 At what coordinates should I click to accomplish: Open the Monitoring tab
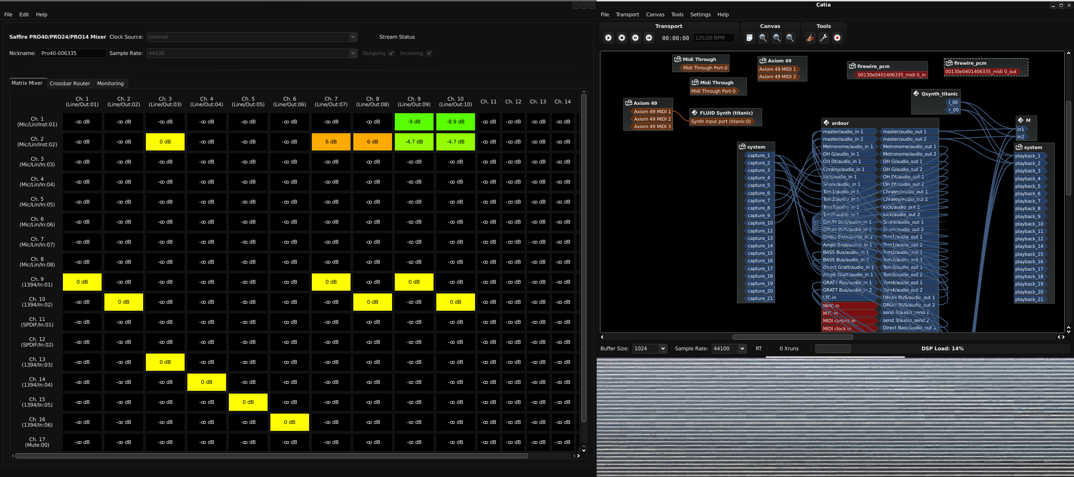110,83
